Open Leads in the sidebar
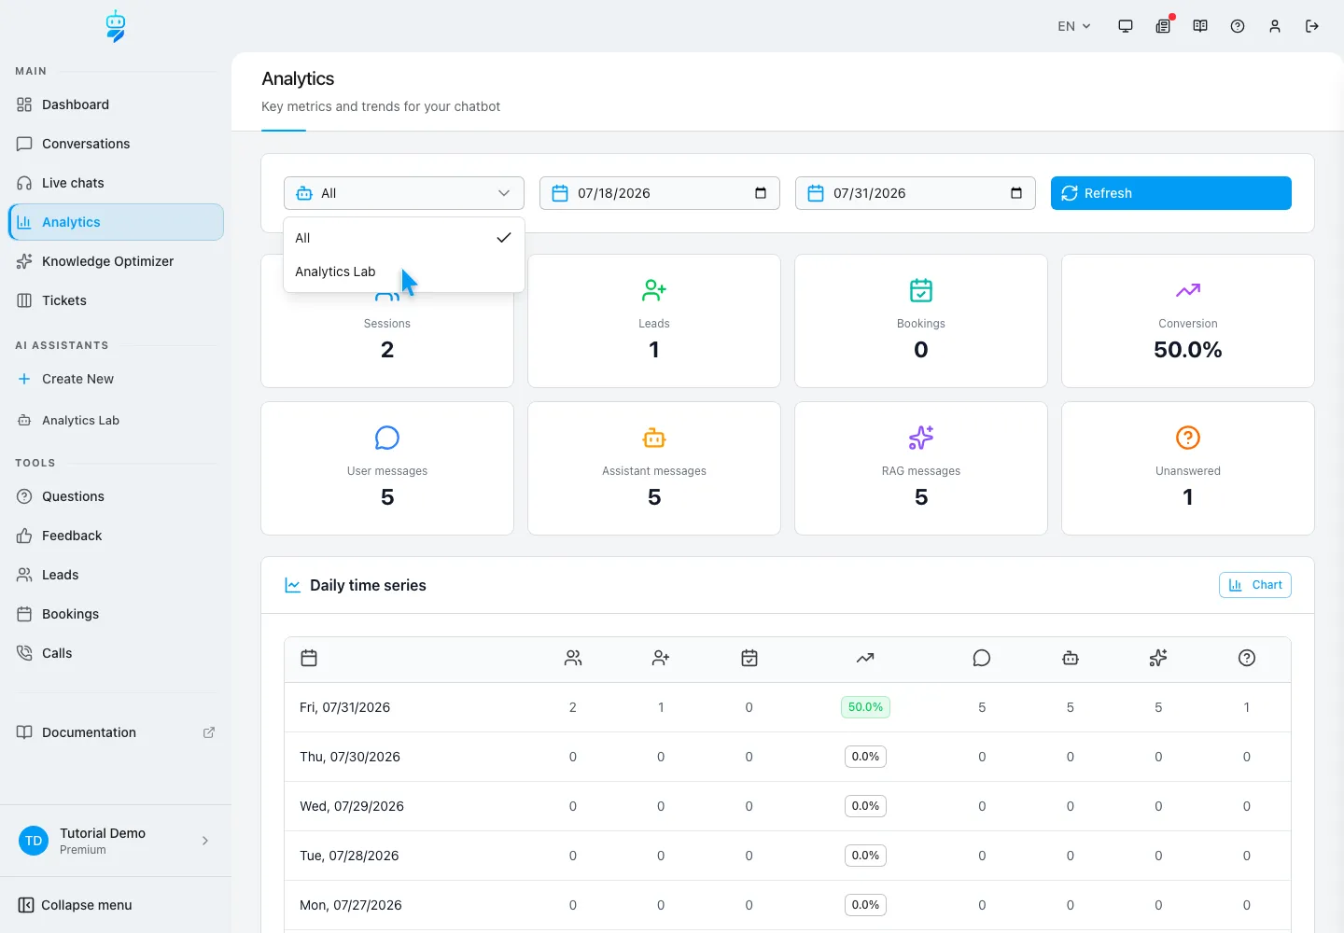Viewport: 1344px width, 933px height. tap(116, 575)
